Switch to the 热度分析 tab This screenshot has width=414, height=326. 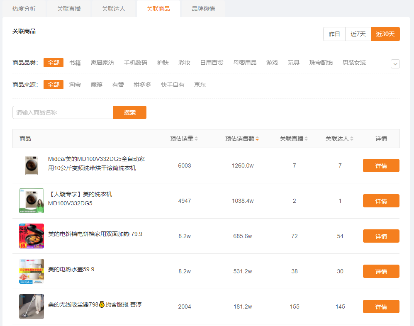tap(24, 9)
